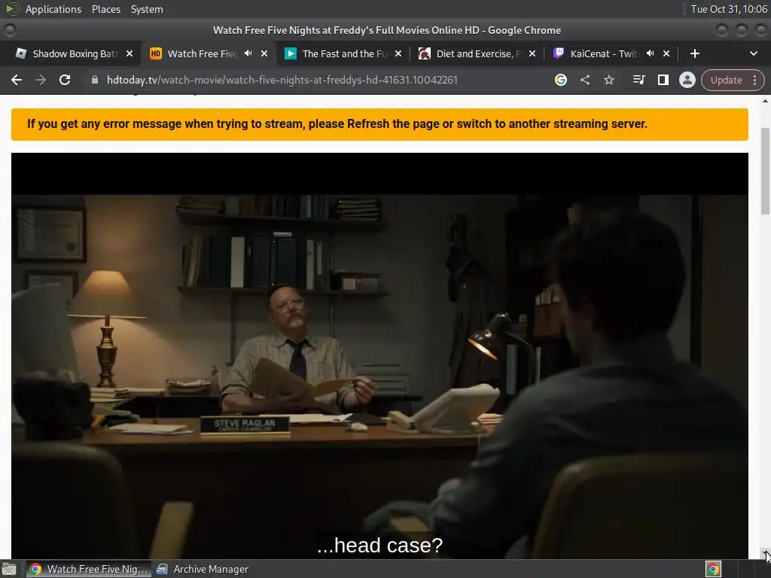The width and height of the screenshot is (771, 578).
Task: Open Google search icon in address bar
Action: click(560, 80)
